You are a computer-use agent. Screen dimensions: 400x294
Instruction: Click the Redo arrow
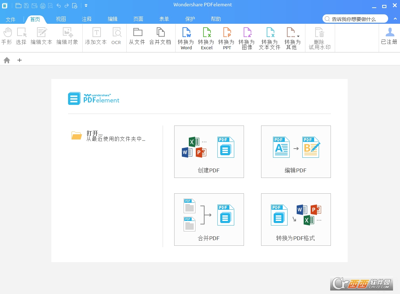[67, 6]
